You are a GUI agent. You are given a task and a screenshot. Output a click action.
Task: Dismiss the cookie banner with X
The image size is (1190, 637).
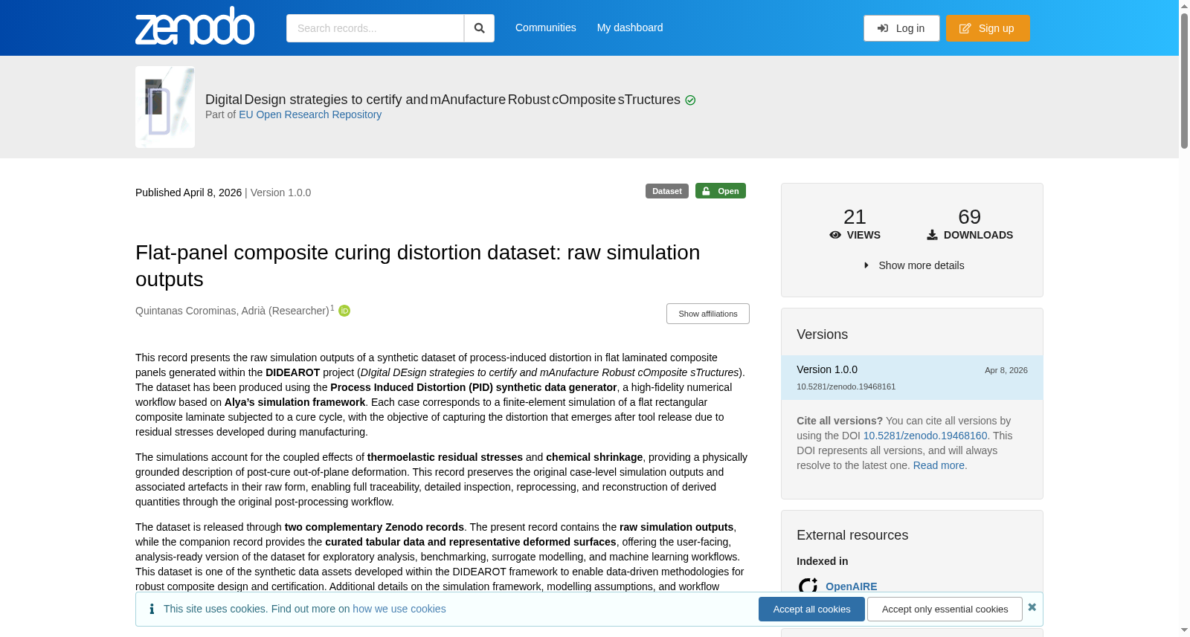click(1032, 607)
